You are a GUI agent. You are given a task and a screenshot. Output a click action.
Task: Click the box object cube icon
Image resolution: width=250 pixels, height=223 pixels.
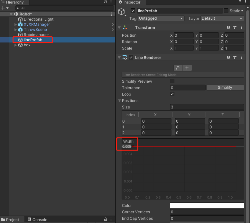20,45
